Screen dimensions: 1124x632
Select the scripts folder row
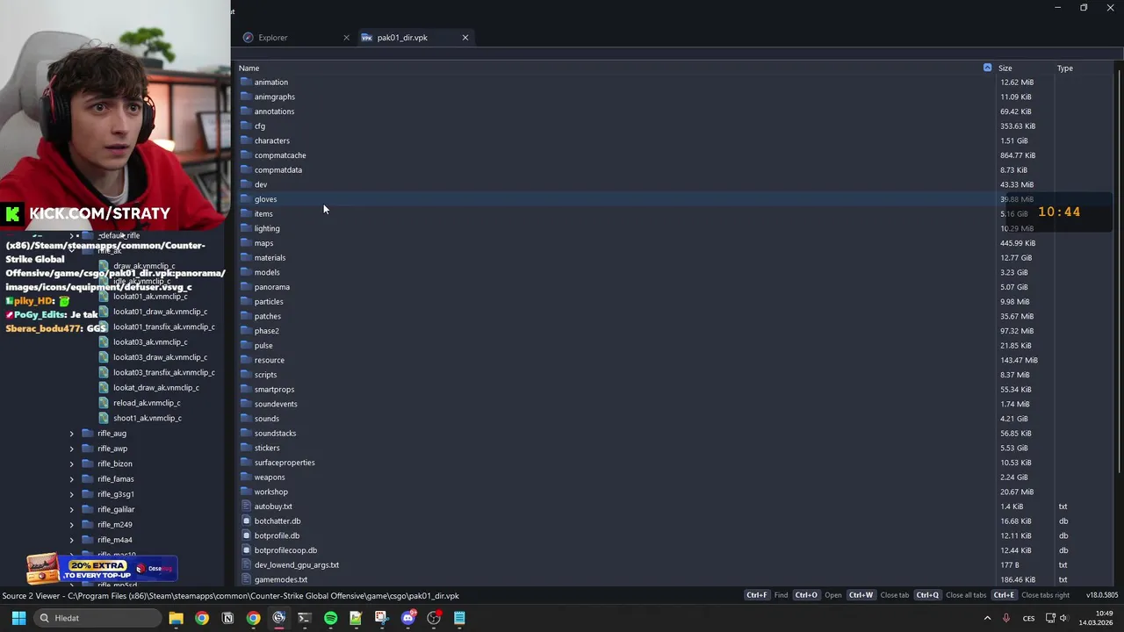(x=674, y=375)
